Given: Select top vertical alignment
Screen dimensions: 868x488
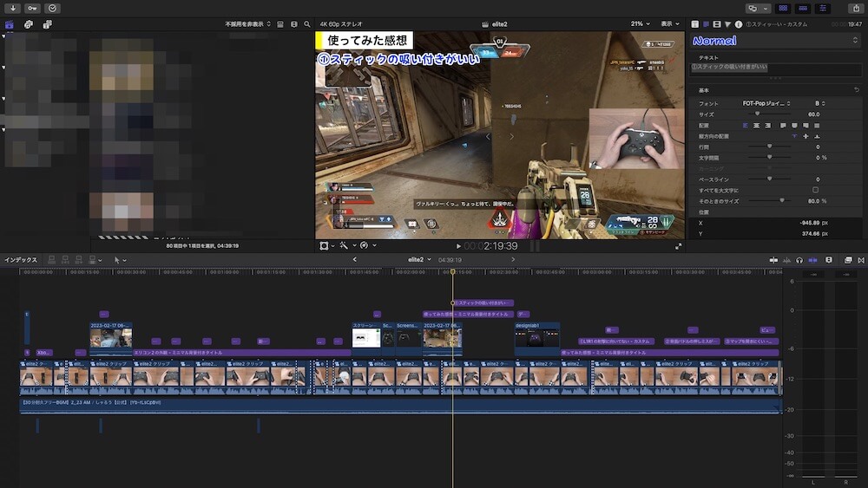Looking at the screenshot, I should click(794, 136).
